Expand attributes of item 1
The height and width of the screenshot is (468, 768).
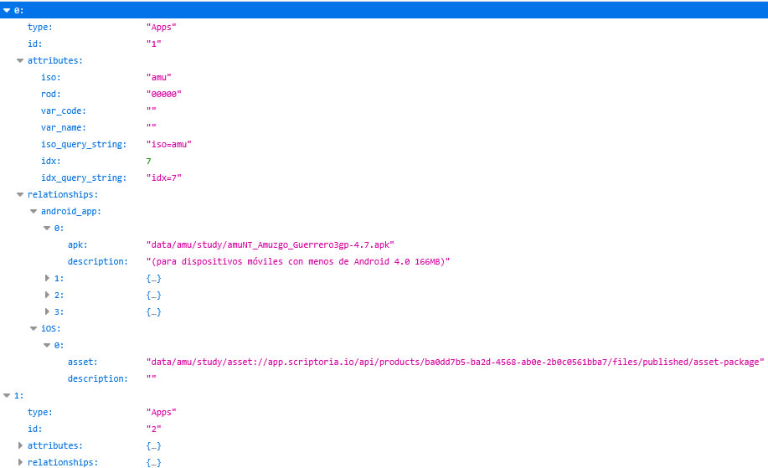[x=21, y=445]
